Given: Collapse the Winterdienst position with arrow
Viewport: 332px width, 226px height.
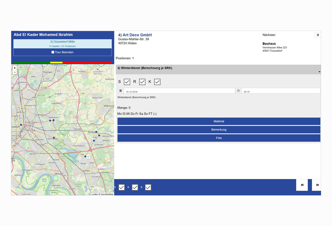Looking at the screenshot, I should click(x=319, y=72).
